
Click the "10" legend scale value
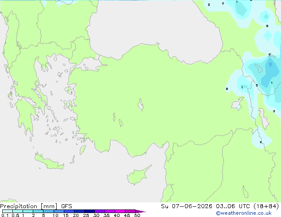pos(55,215)
